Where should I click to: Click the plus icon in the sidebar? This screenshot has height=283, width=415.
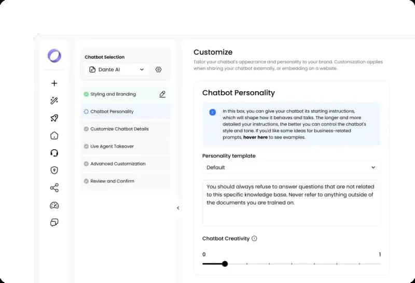54,83
